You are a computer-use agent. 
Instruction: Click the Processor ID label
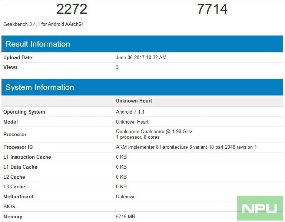[x=18, y=147]
